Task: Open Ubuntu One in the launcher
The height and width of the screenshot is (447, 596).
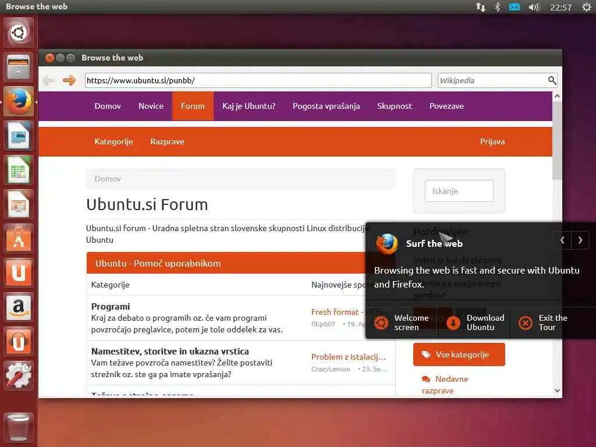Action: tap(18, 272)
